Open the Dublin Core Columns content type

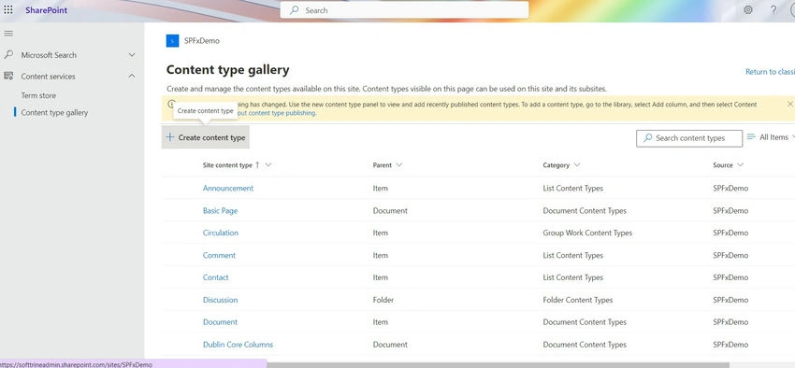click(x=238, y=345)
